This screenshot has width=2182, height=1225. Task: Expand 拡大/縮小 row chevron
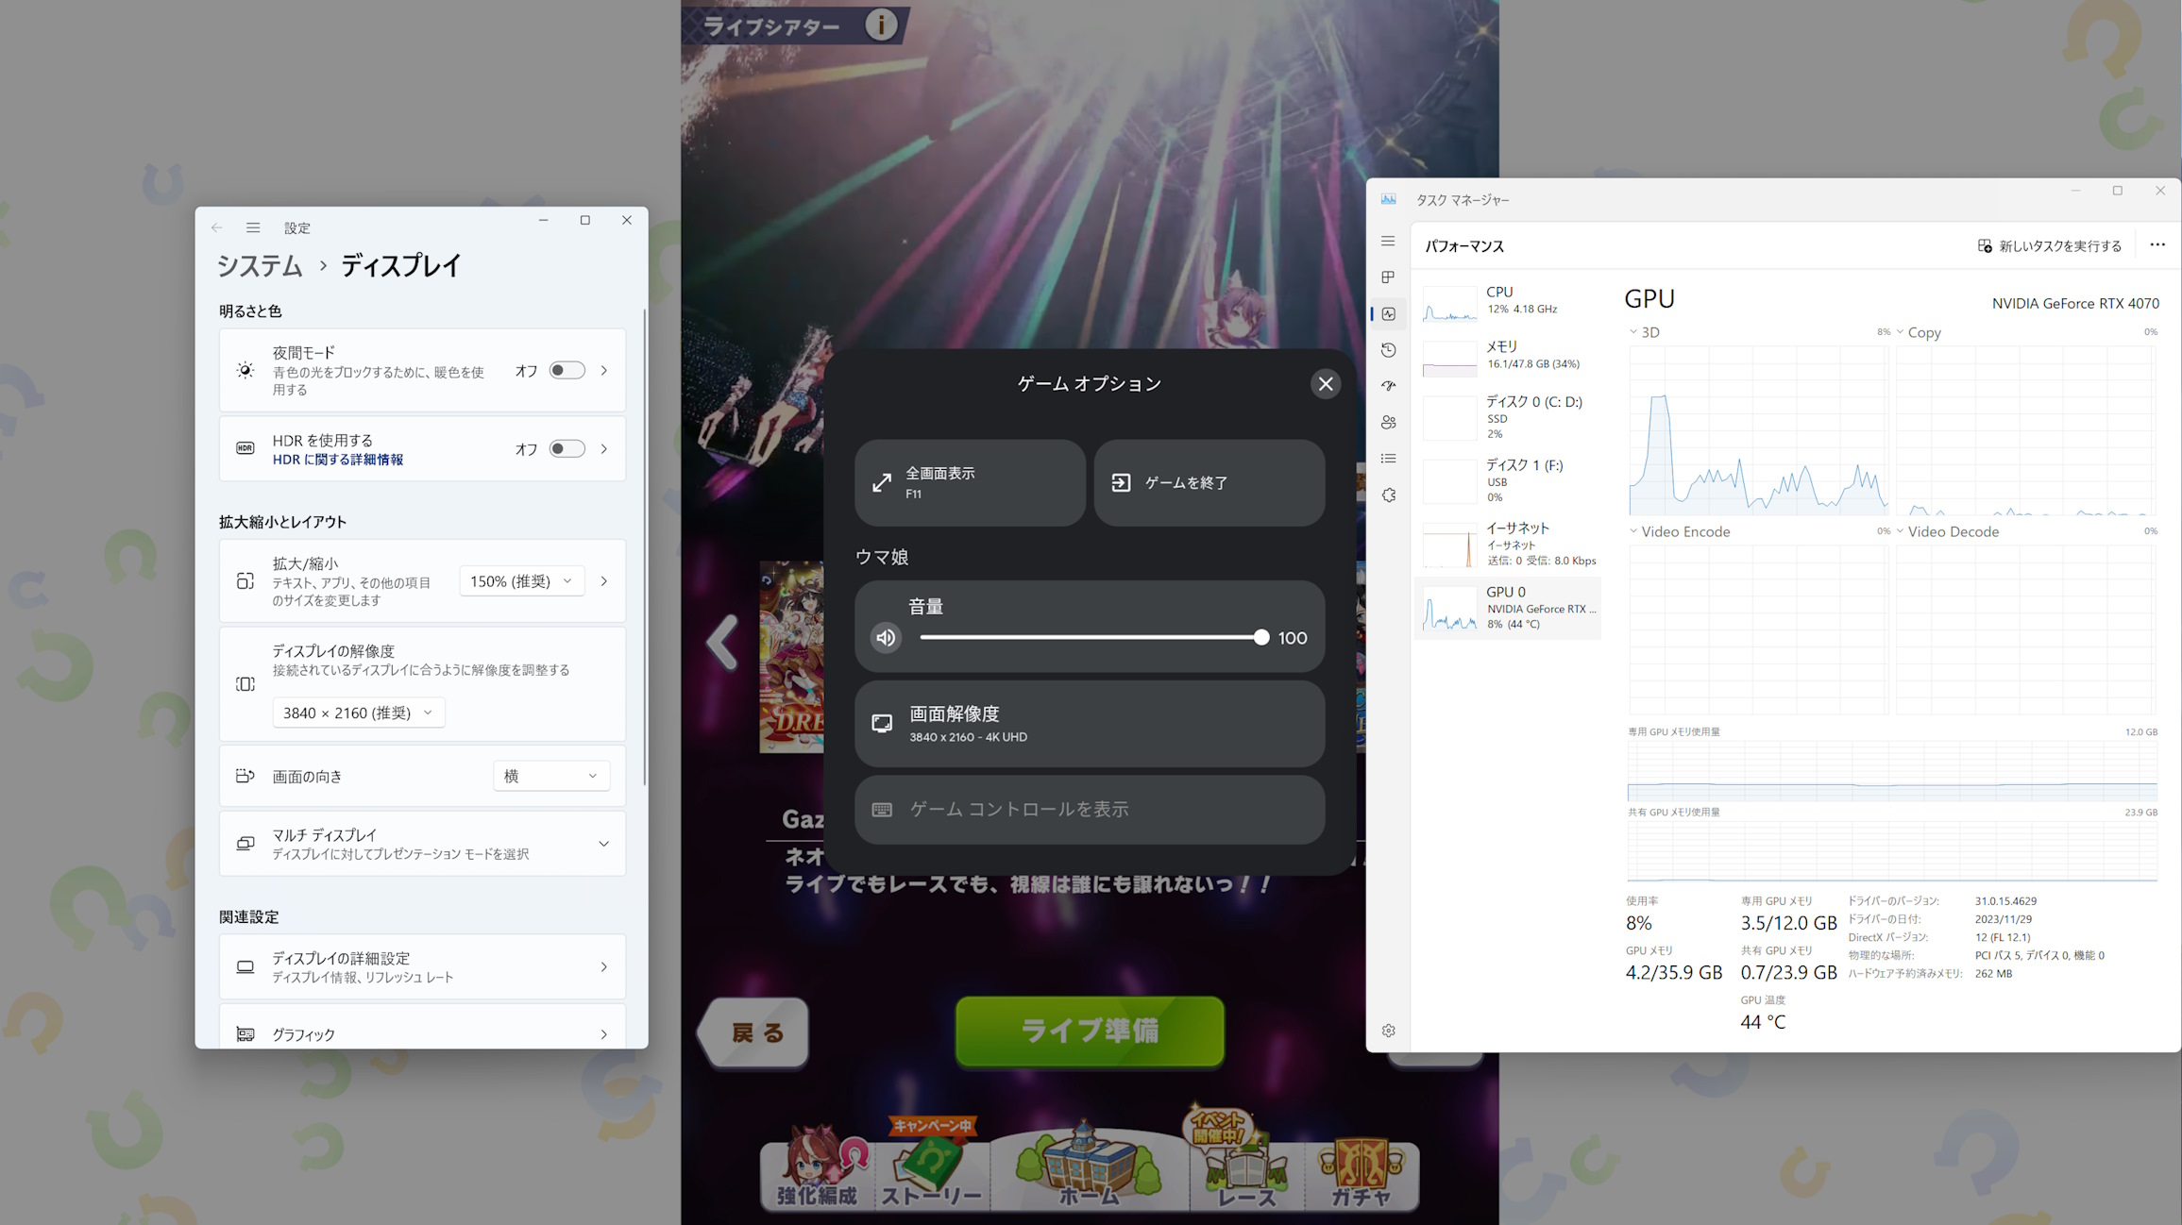604,581
